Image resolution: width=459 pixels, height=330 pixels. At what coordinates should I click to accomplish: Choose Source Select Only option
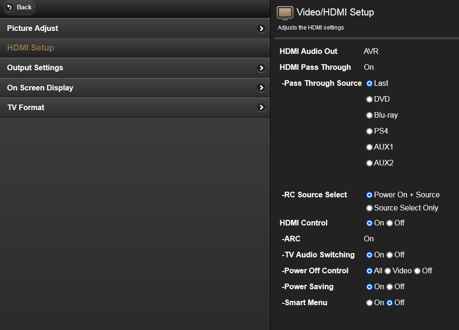coord(369,208)
